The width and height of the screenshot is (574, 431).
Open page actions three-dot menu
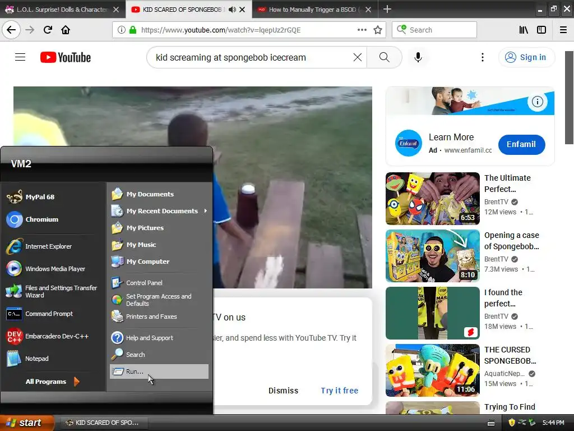[x=362, y=30]
